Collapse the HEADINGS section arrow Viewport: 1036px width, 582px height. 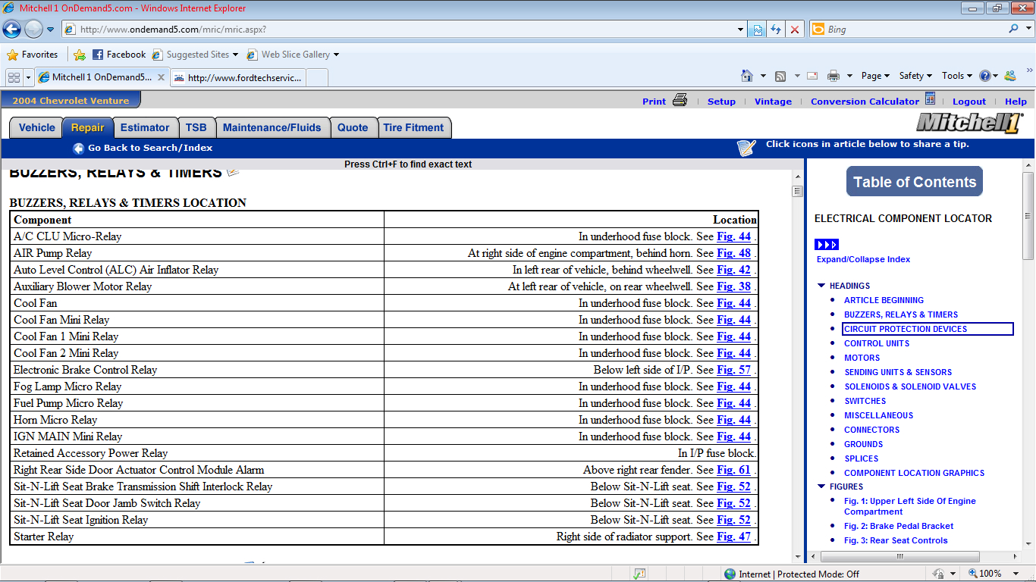821,286
